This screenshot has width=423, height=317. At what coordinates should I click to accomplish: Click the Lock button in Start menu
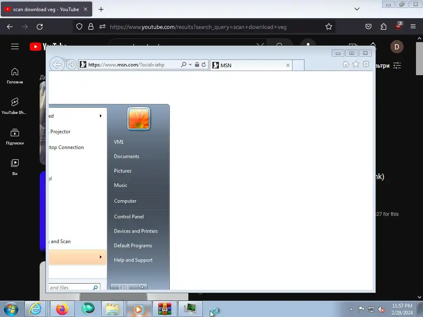click(124, 287)
